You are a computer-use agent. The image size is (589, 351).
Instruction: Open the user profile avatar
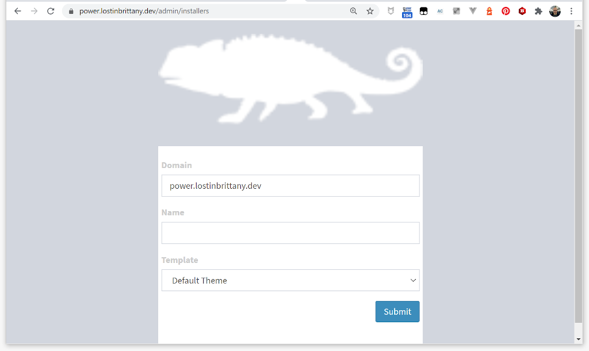[555, 11]
